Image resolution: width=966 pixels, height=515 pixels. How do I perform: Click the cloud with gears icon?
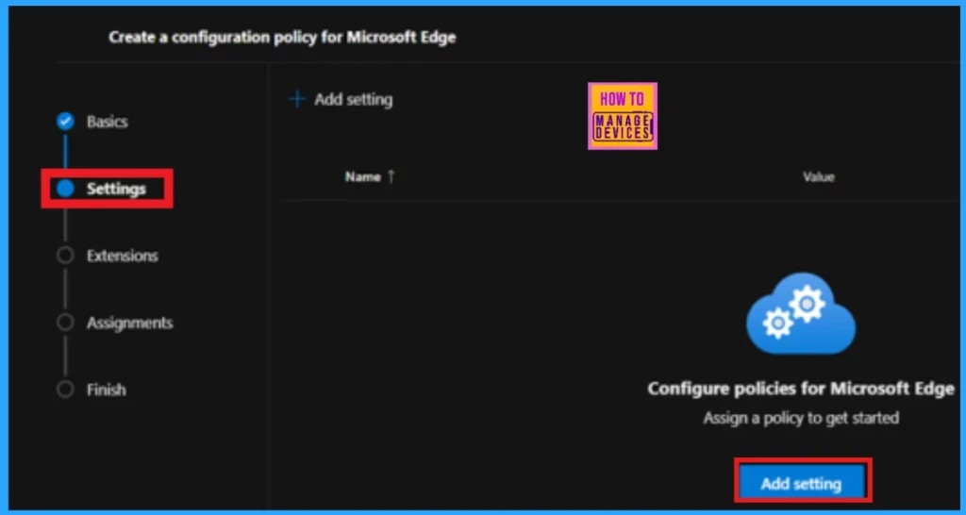point(801,313)
